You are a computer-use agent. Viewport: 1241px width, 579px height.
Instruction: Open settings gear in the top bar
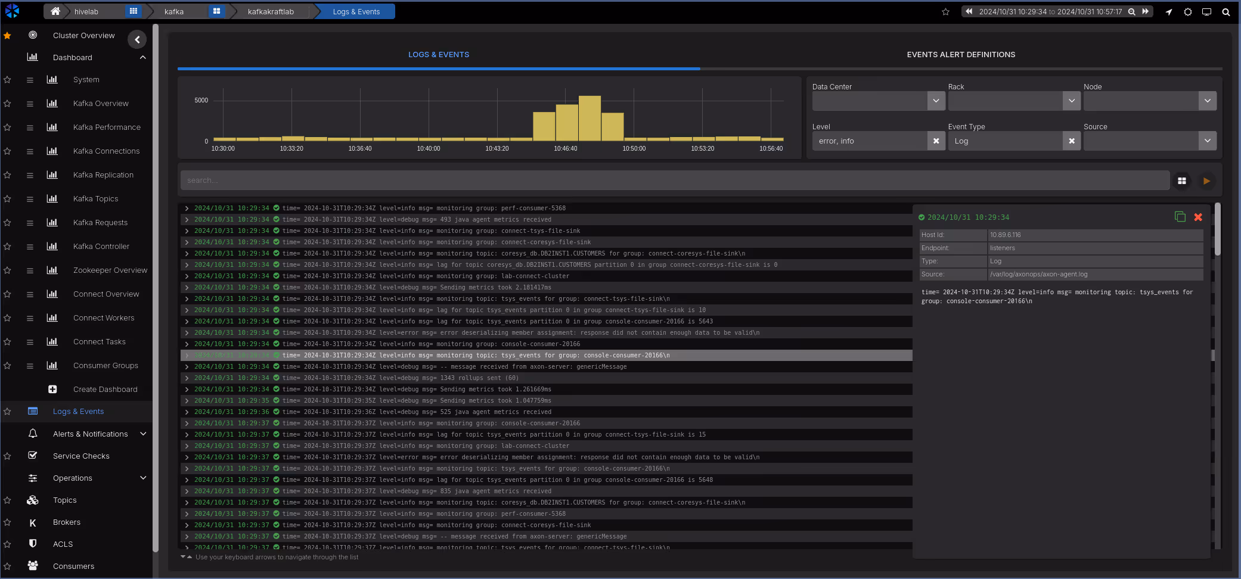[x=1187, y=12]
